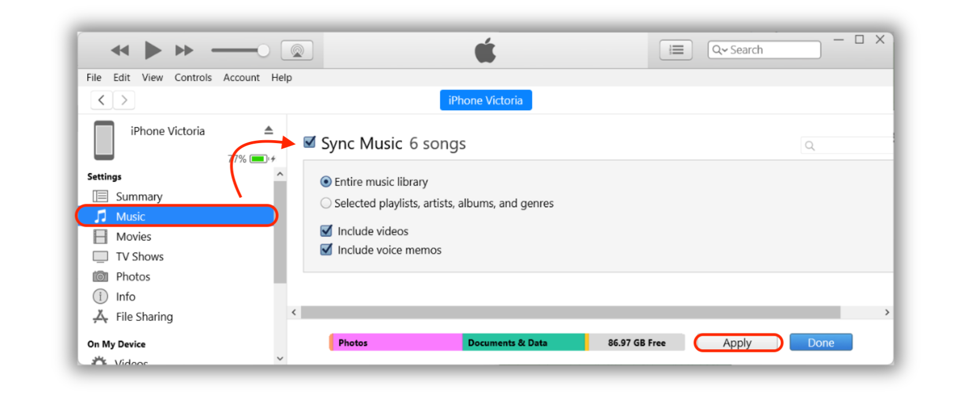The image size is (972, 397).
Task: Select Entire music library option
Action: coord(326,182)
